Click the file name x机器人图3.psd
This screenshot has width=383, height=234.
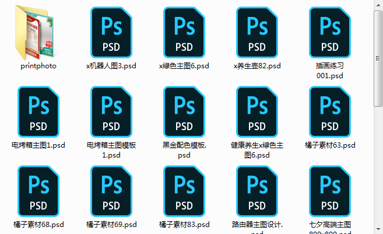(x=111, y=66)
